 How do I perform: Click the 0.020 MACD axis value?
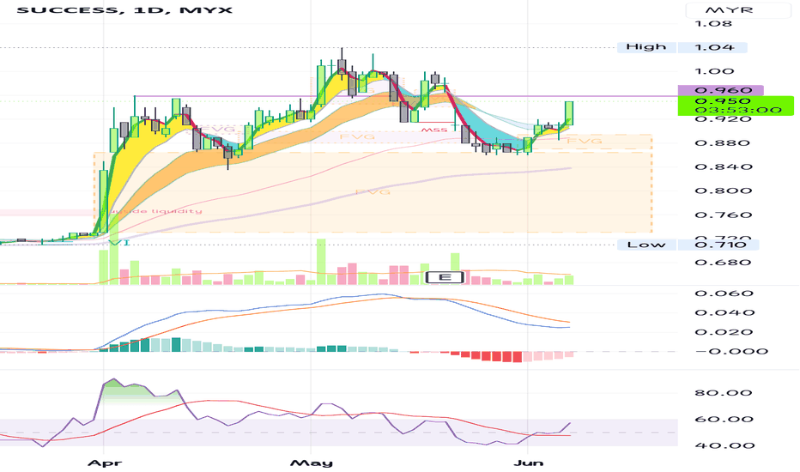724,332
